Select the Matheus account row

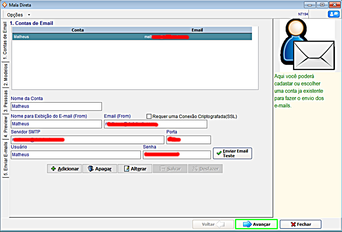coord(132,37)
